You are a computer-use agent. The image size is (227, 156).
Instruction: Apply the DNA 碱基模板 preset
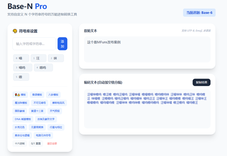(x=23, y=119)
